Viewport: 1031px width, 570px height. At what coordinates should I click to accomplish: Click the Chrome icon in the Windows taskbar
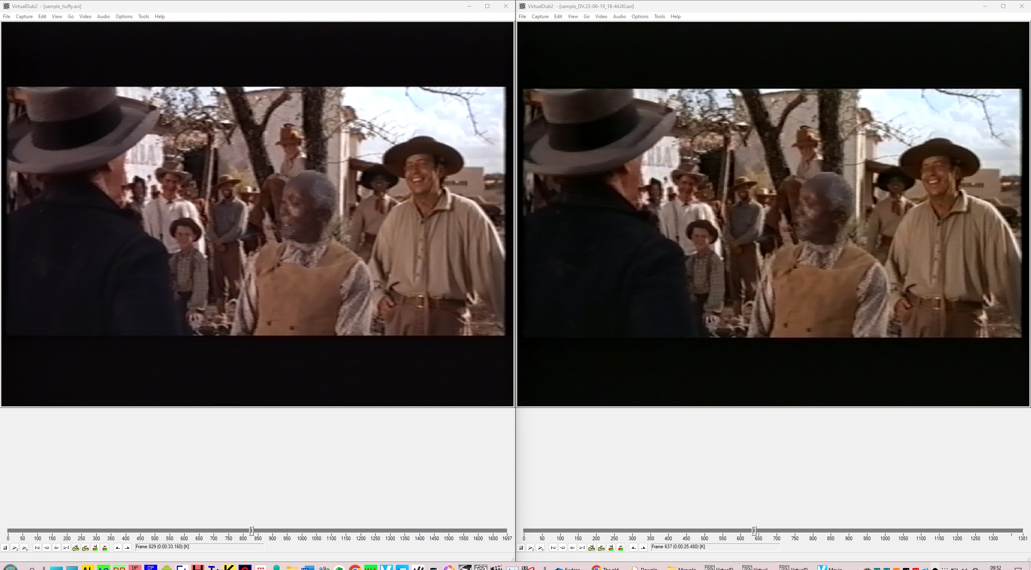click(355, 568)
